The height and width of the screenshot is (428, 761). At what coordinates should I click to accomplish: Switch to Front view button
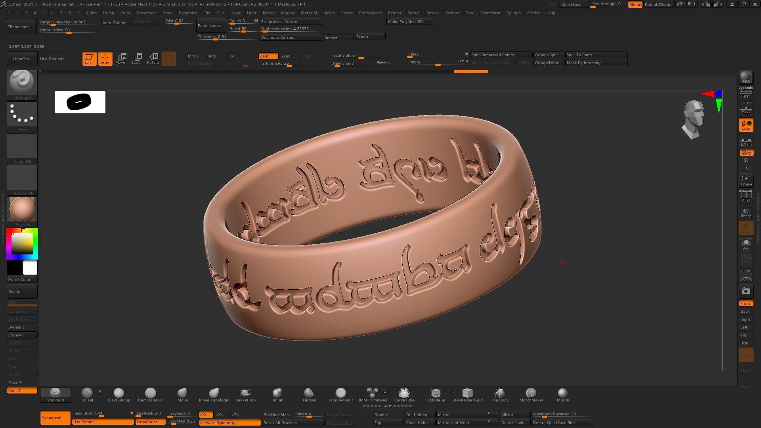(746, 304)
